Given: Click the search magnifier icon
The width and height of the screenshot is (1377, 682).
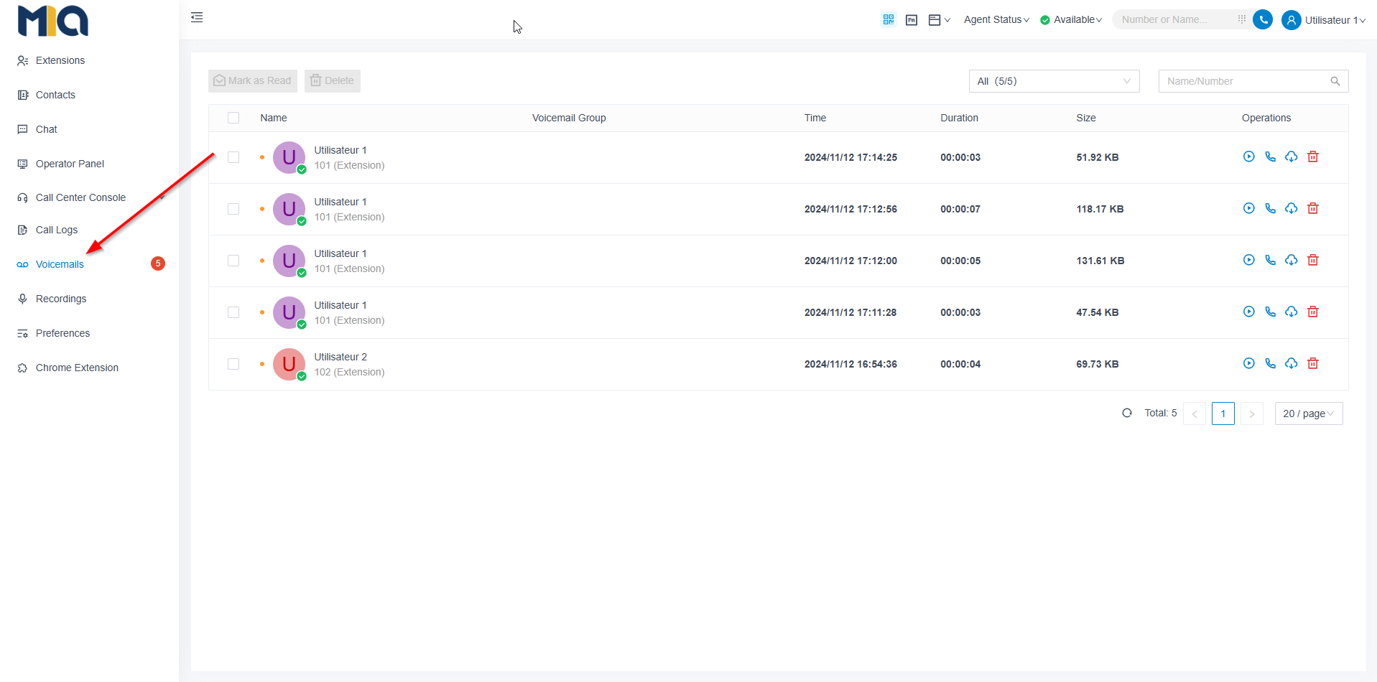Looking at the screenshot, I should [1335, 81].
